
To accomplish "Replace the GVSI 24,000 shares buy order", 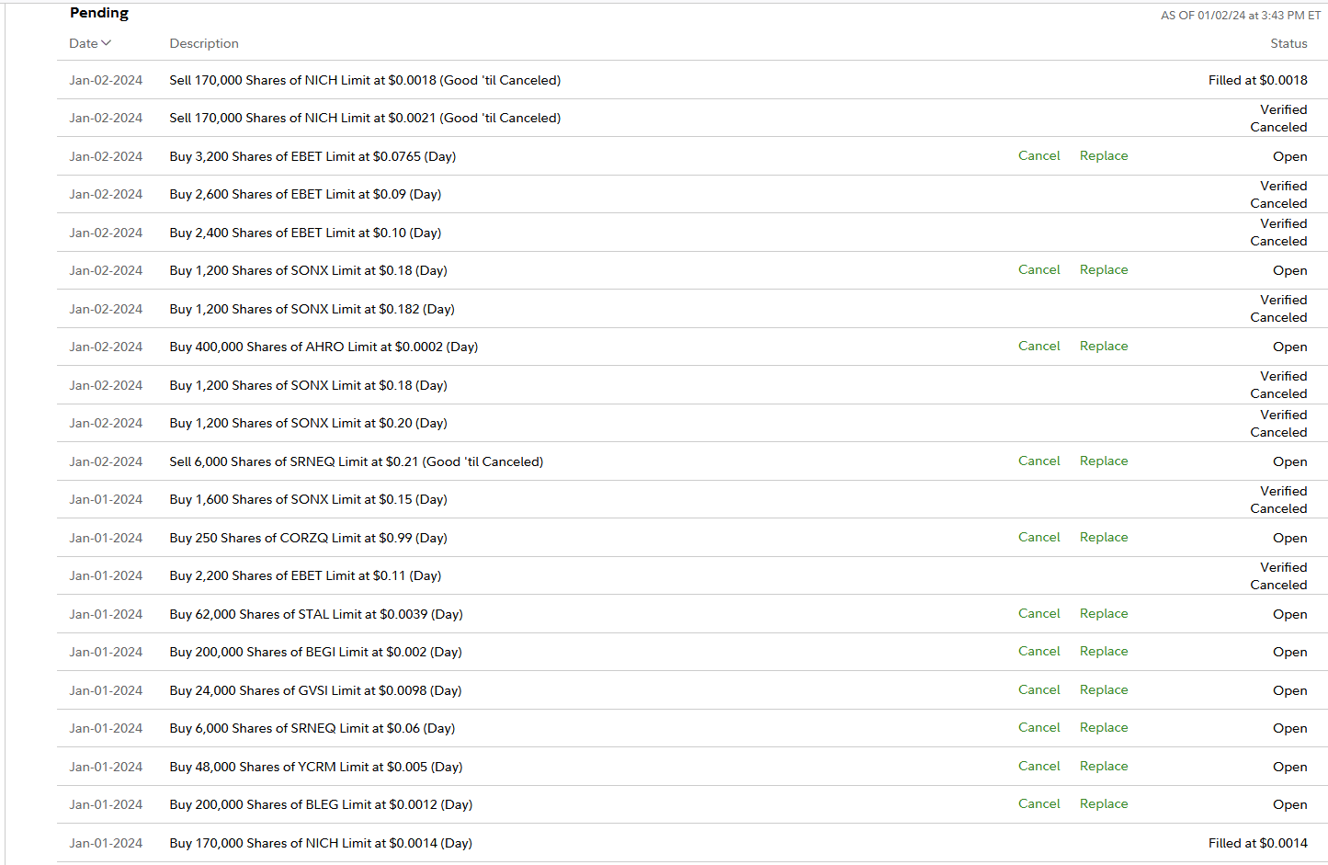I will pos(1103,689).
